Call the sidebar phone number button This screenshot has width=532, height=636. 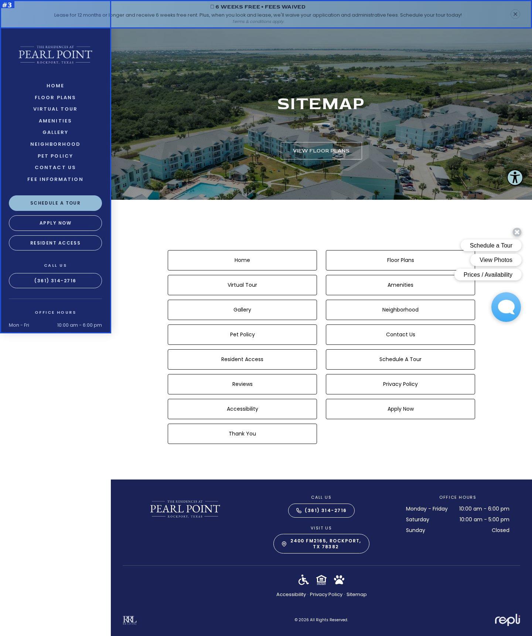[55, 281]
